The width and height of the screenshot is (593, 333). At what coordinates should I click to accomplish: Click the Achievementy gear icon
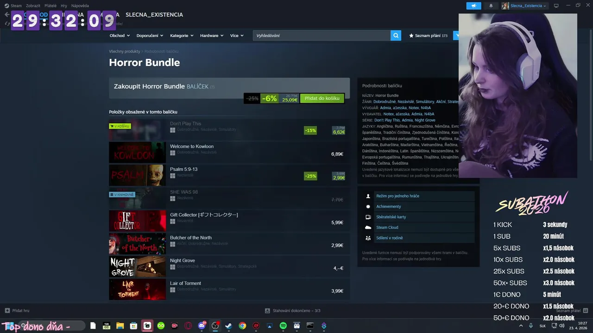tap(368, 207)
